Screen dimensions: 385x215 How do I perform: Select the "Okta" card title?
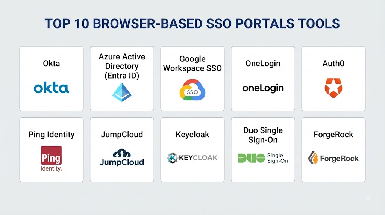(51, 63)
